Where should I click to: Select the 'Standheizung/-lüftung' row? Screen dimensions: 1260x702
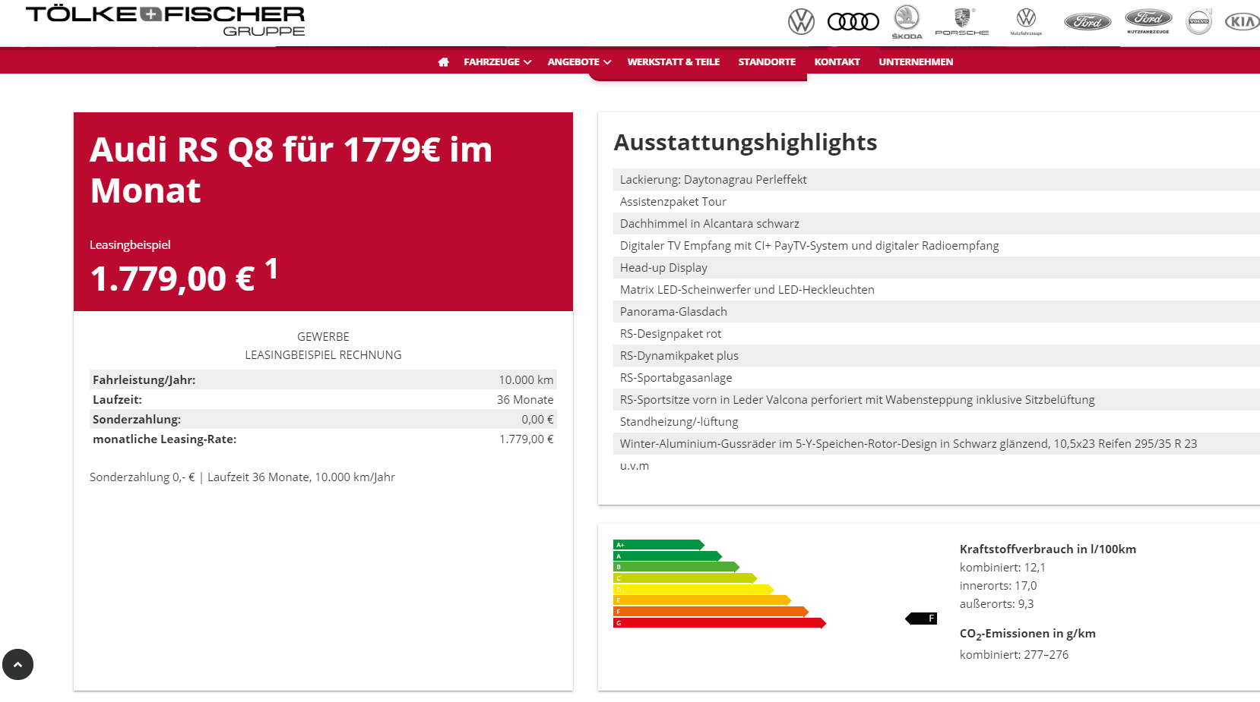click(x=936, y=421)
